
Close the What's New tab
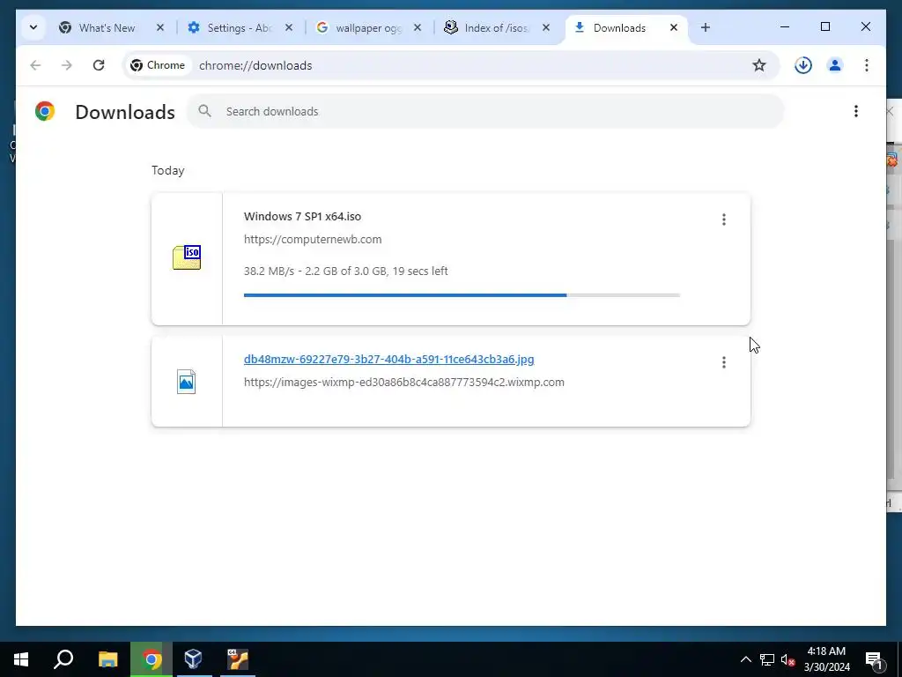[160, 27]
